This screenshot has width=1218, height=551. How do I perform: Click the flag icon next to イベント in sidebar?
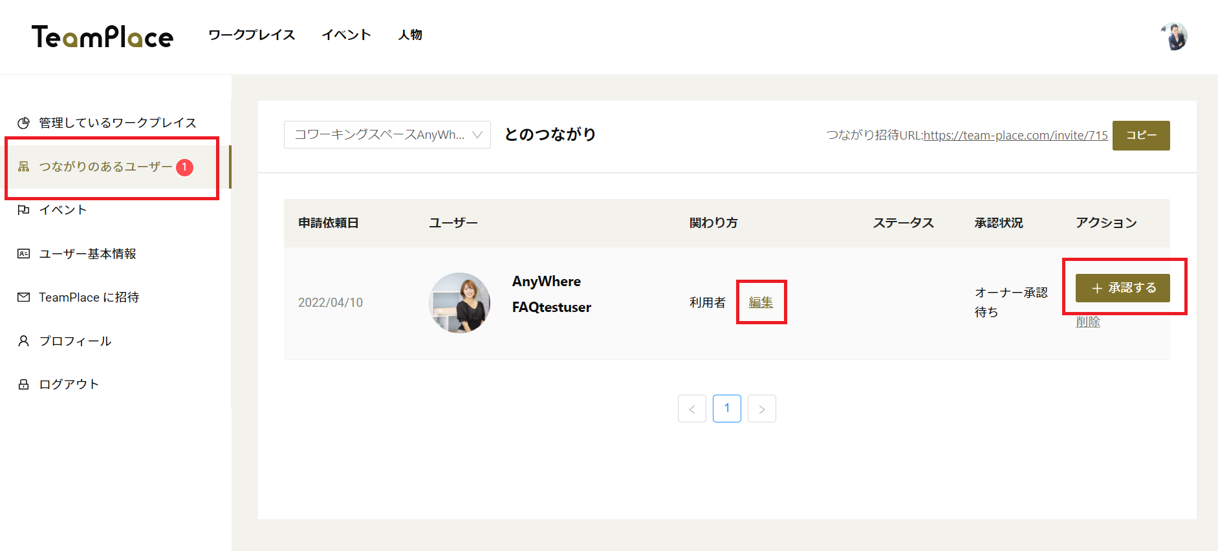[x=24, y=210]
